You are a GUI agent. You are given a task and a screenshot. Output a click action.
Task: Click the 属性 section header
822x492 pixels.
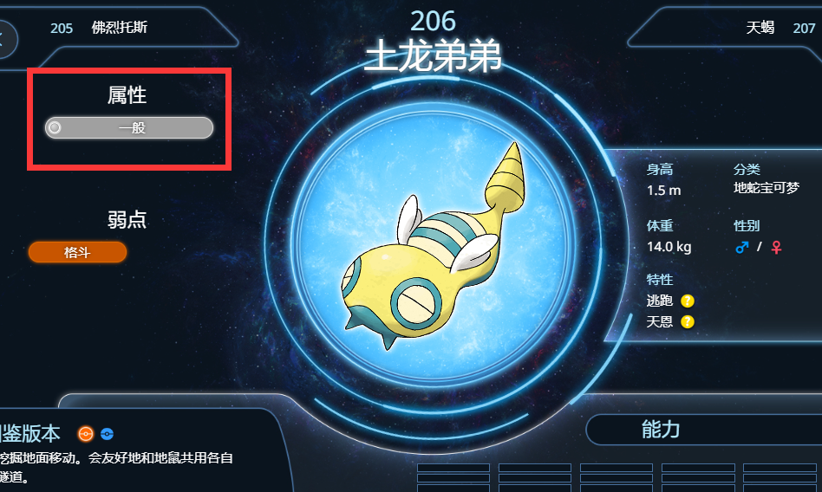tap(127, 94)
